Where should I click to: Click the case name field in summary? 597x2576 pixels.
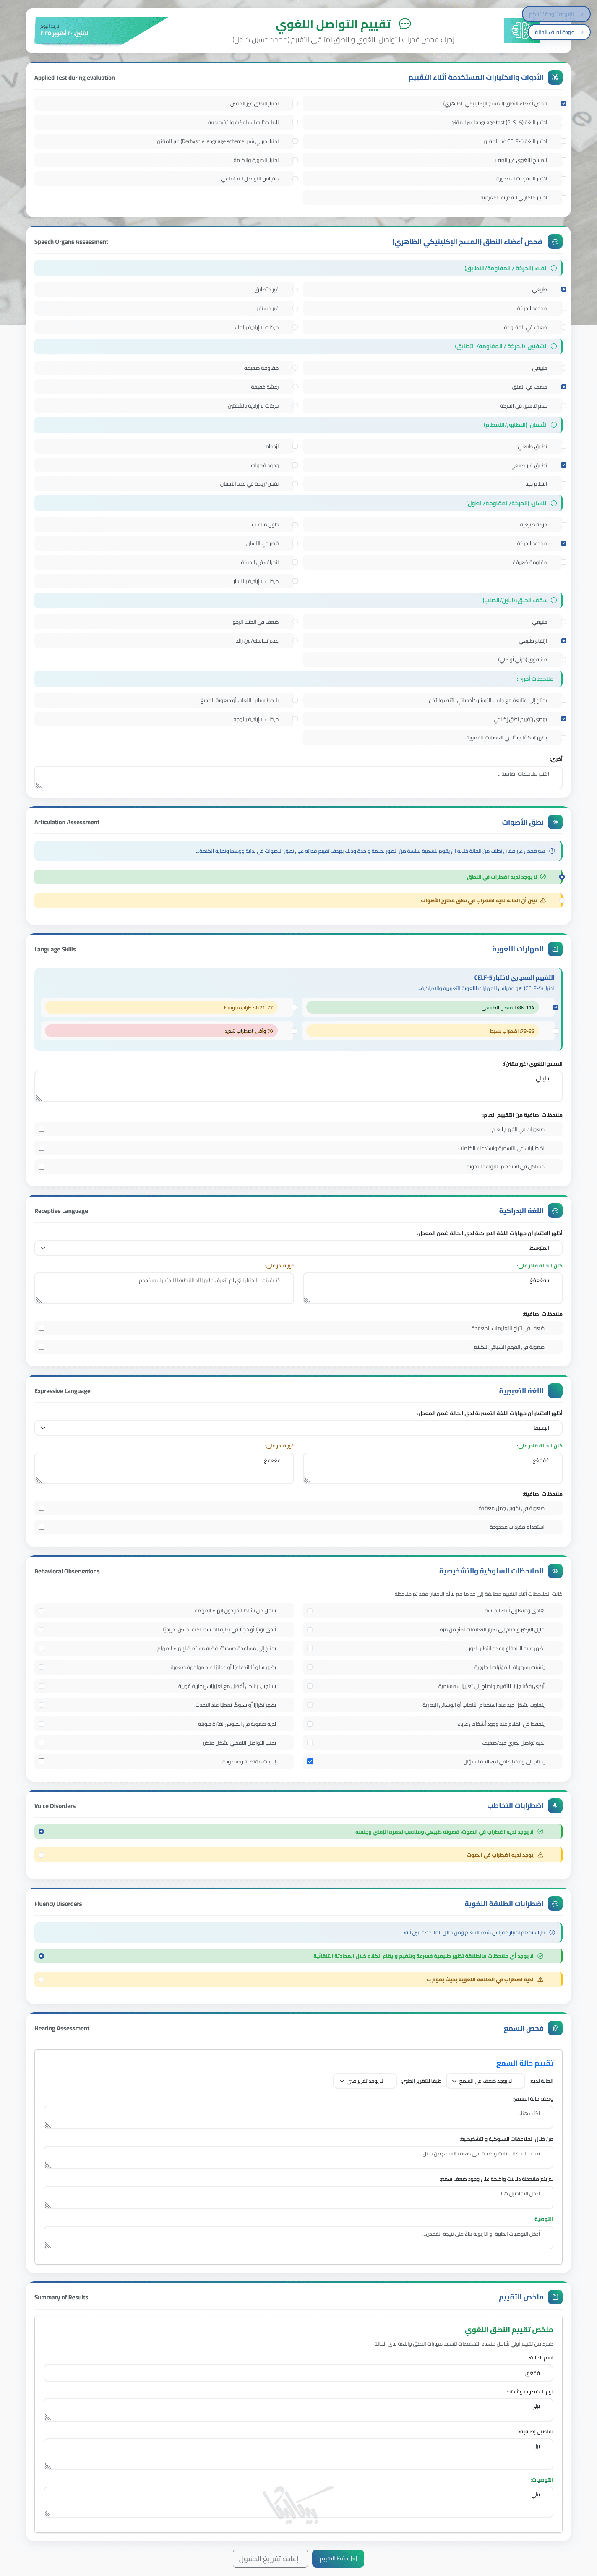pos(298,2373)
